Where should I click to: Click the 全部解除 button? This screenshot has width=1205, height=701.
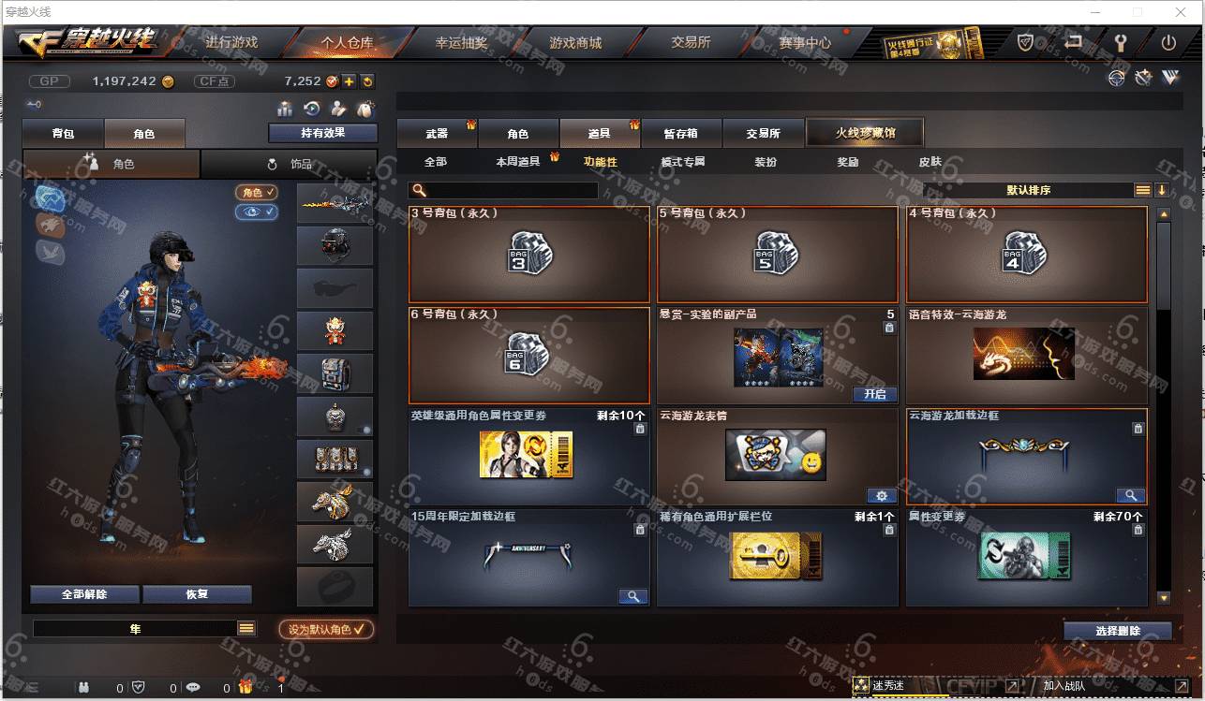84,594
